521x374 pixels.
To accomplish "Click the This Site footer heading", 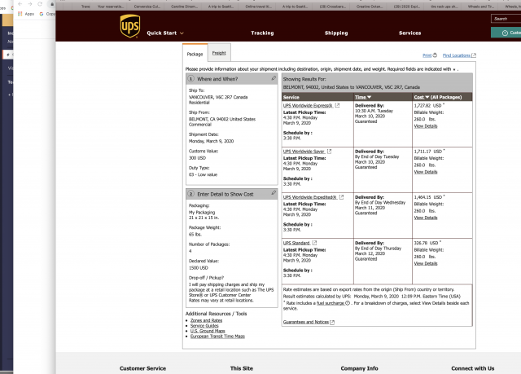I will (x=242, y=368).
